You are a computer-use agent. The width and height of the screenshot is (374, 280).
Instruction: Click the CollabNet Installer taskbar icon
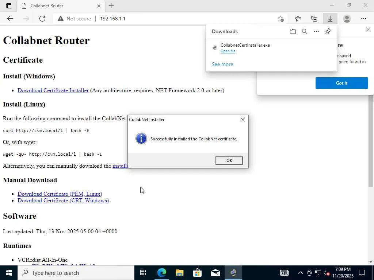click(233, 273)
